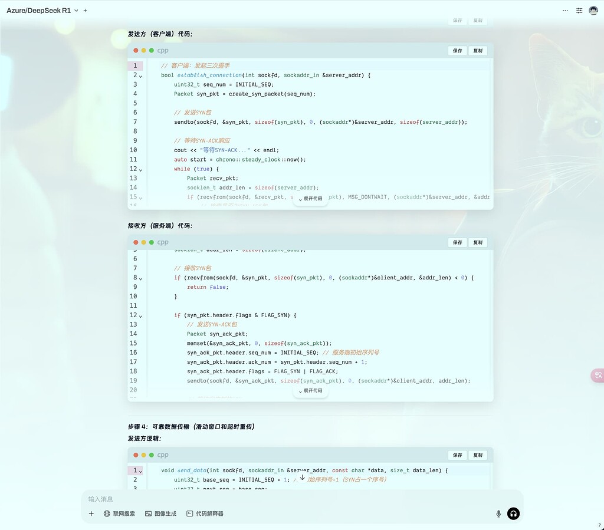
Task: Click the comment 发送SYN包
Action: (x=193, y=113)
